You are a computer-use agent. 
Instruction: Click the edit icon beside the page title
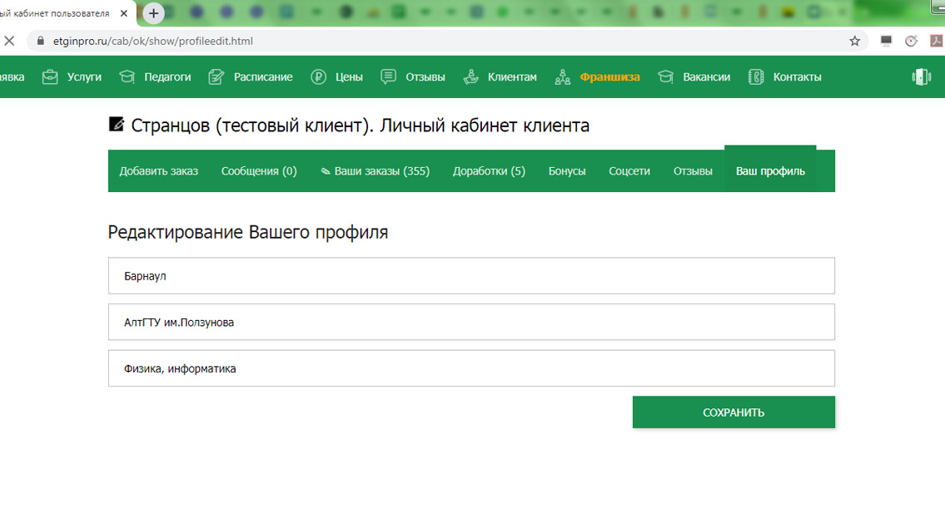point(117,125)
